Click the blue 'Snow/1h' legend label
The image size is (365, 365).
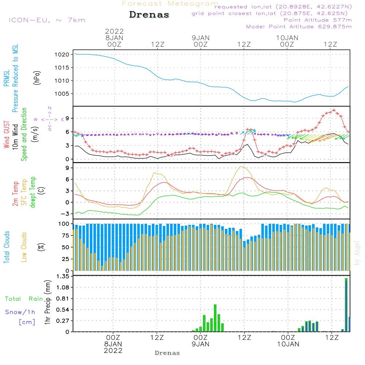[20, 312]
